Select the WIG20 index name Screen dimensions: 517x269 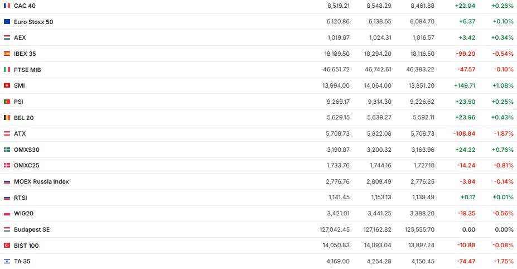pos(23,214)
